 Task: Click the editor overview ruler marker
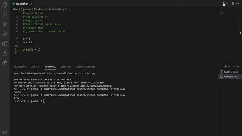point(240,33)
